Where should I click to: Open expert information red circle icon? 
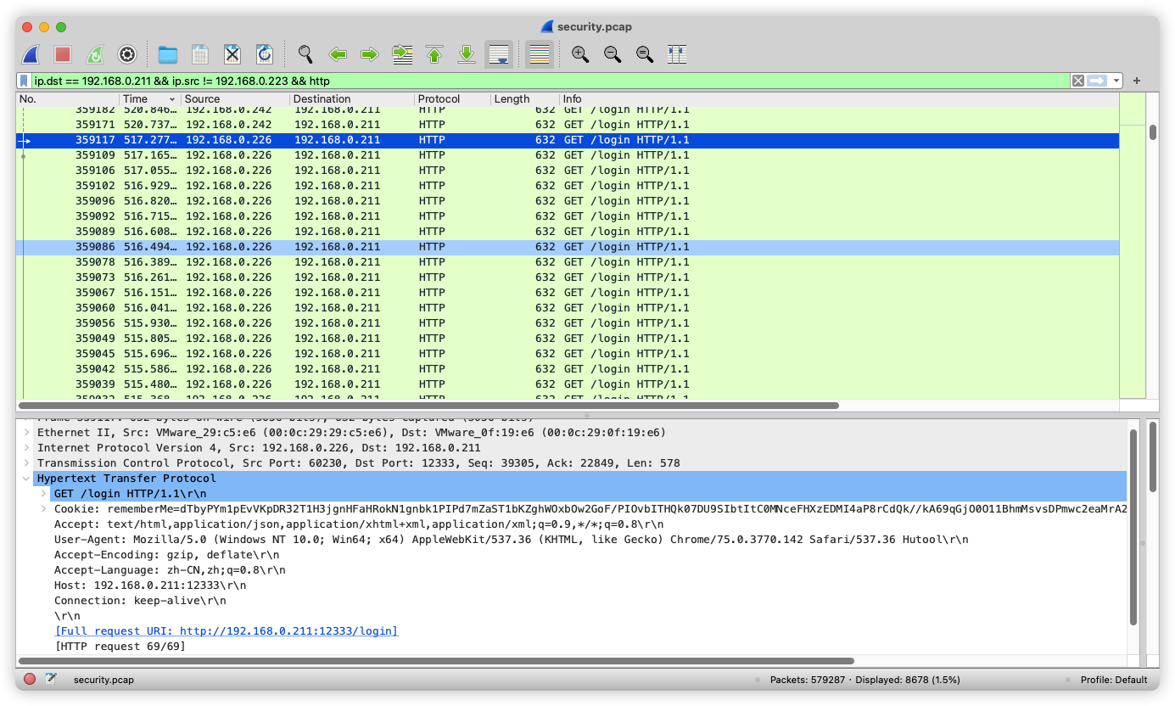tap(30, 680)
